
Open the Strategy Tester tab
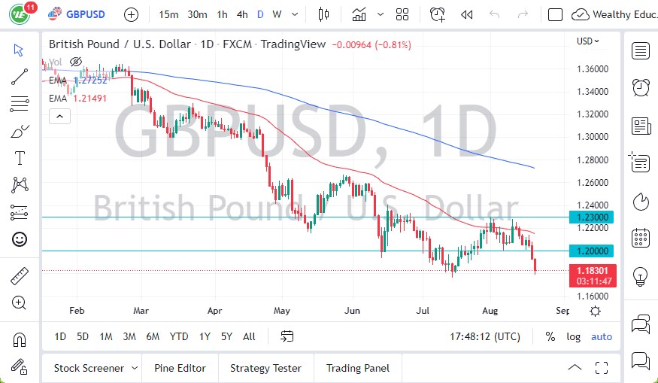265,368
